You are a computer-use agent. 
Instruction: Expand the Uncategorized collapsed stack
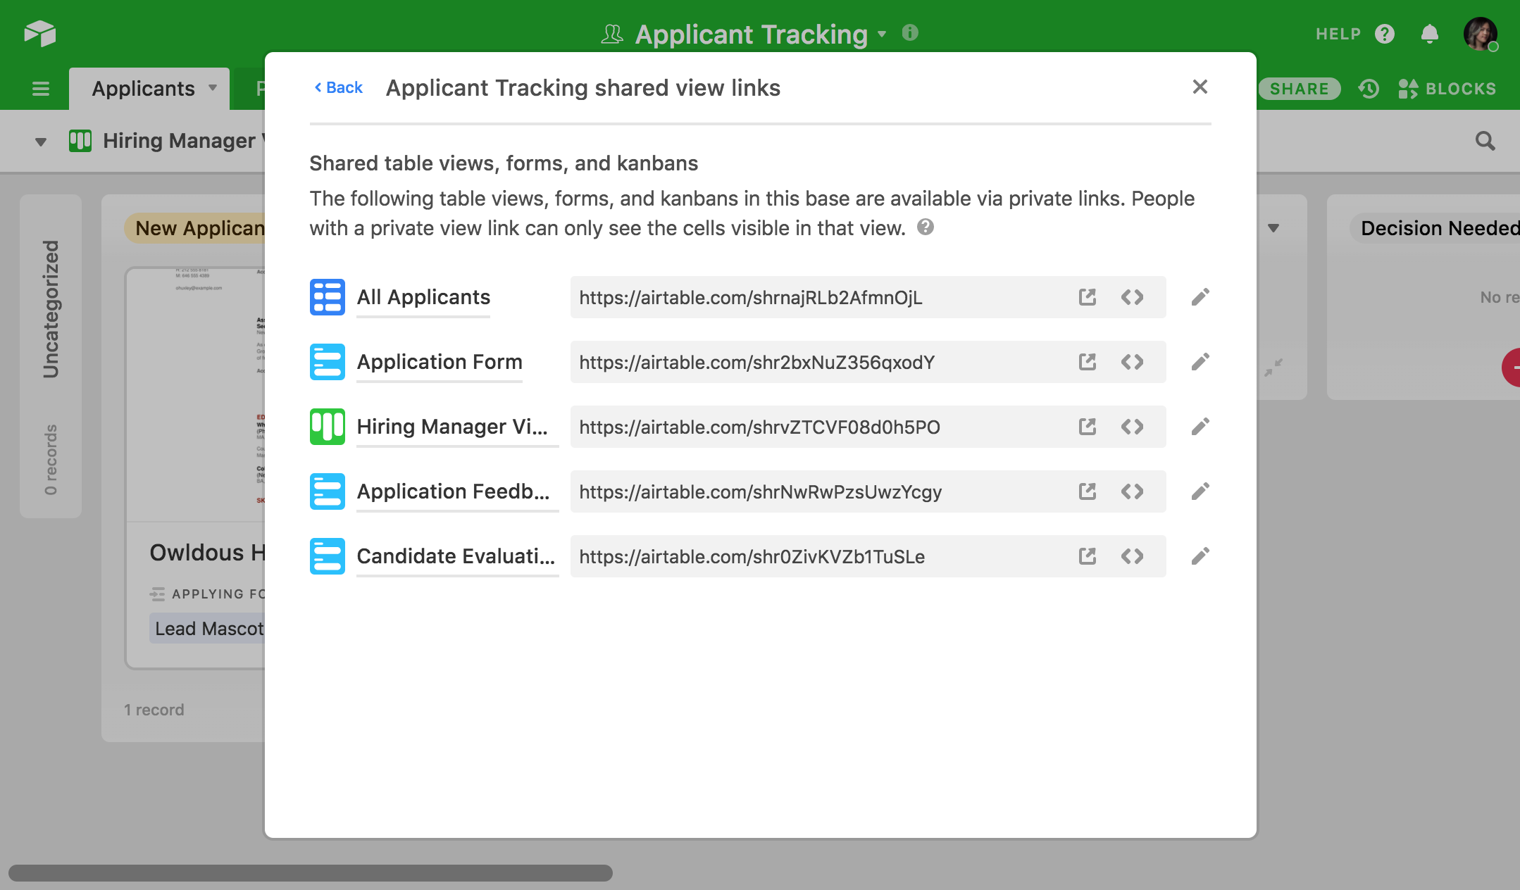coord(51,356)
